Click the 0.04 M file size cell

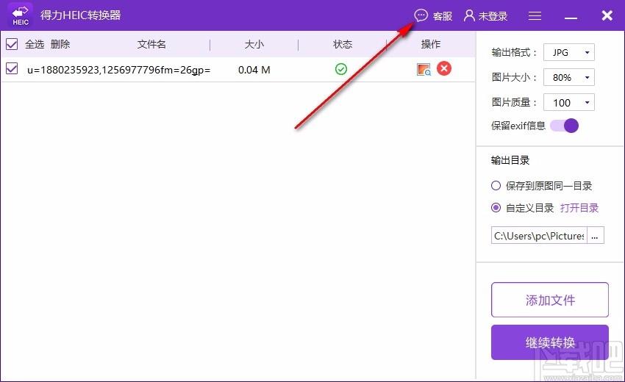(x=254, y=70)
